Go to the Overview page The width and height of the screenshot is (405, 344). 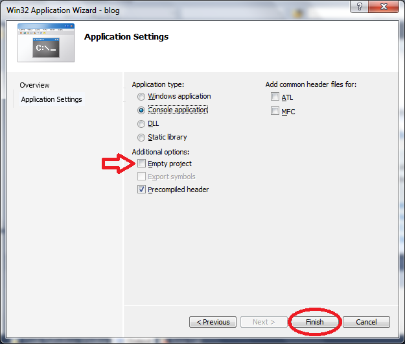(x=34, y=85)
